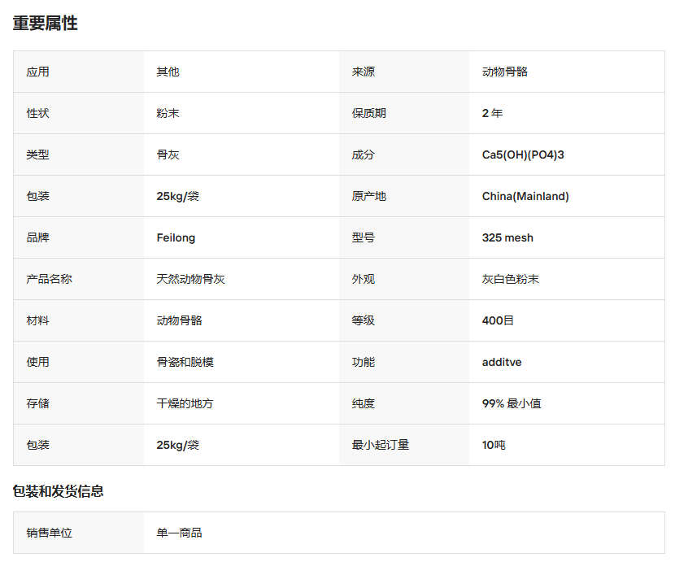Click the 保质期 label cell

pos(368,113)
